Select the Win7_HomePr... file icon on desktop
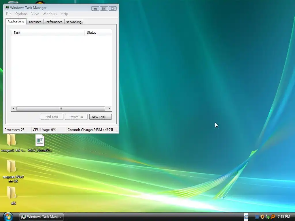 pyautogui.click(x=40, y=143)
